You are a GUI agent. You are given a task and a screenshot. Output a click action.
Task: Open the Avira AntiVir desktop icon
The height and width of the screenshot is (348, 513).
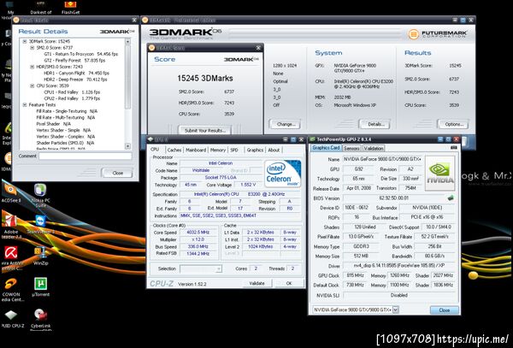pos(10,258)
